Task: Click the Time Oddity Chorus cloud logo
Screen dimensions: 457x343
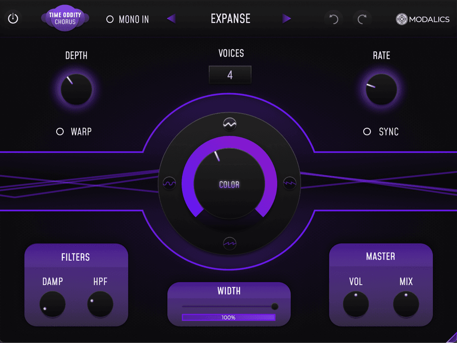Action: tap(65, 18)
